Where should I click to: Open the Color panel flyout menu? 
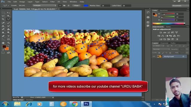coord(187,10)
